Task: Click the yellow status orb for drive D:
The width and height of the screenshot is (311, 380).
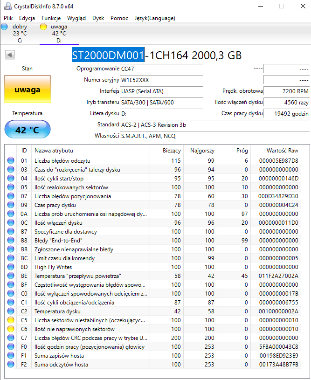Action: click(x=43, y=27)
